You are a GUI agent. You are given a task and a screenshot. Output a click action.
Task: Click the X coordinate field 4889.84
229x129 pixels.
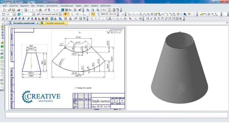click(x=102, y=14)
